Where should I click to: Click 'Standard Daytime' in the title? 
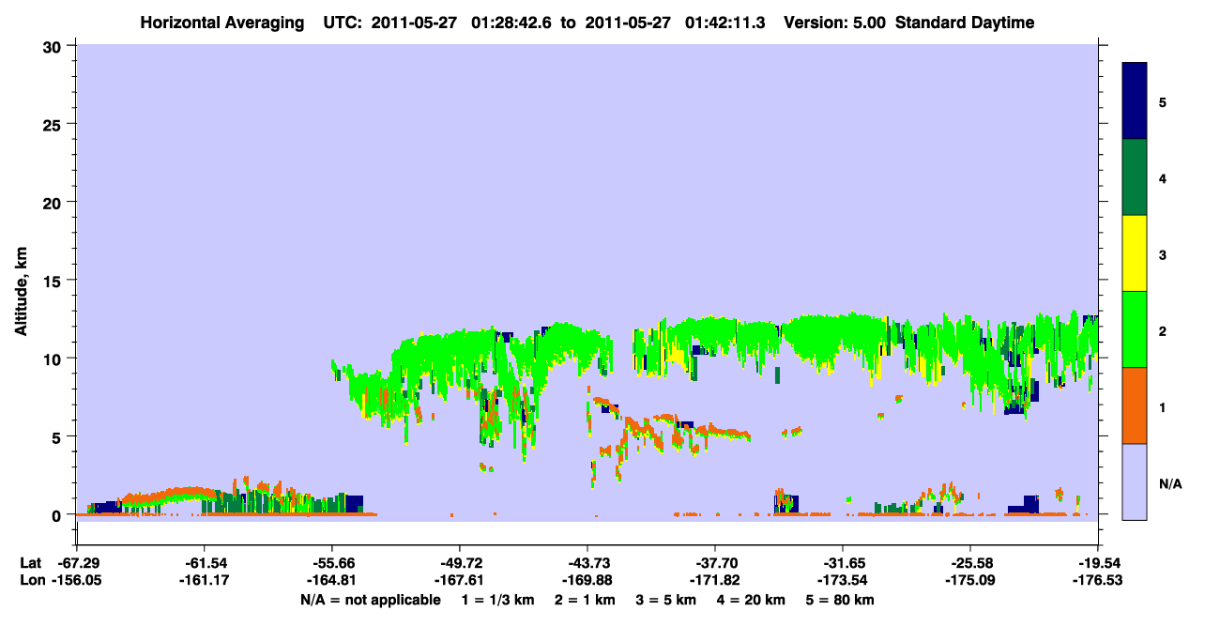coord(965,23)
